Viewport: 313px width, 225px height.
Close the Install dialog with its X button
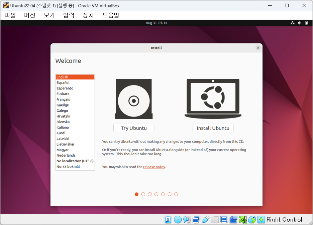click(x=258, y=48)
